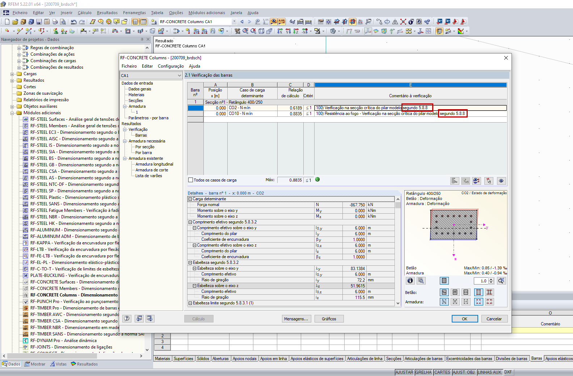This screenshot has height=376, width=573.
Task: Collapse 'Armadura existente' tree node in dialog
Action: 125,158
